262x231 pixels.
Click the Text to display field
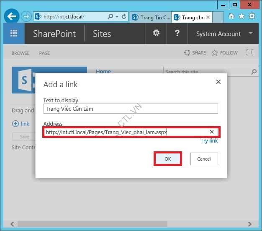[x=131, y=109]
